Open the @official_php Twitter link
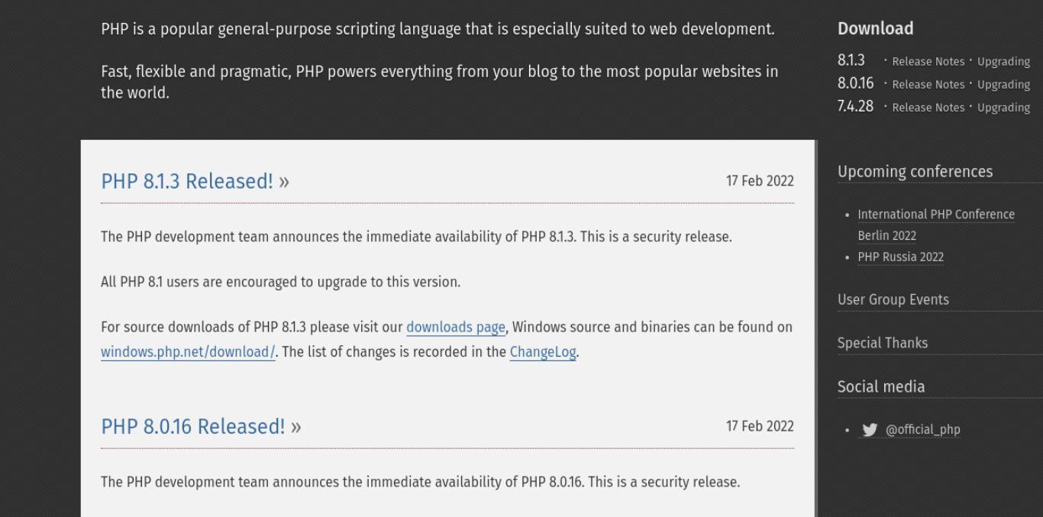 (x=922, y=430)
